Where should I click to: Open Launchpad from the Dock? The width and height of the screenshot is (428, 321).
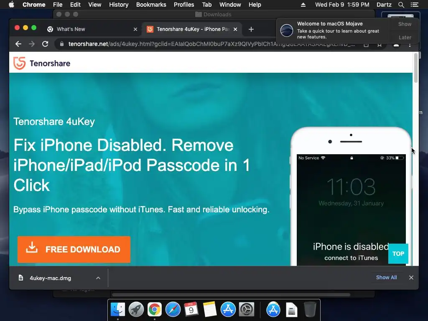[136, 310]
